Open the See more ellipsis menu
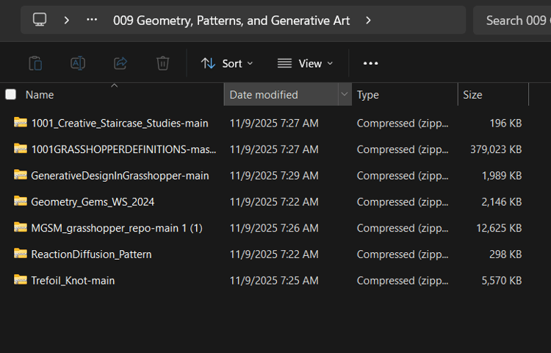The image size is (551, 353). [370, 63]
